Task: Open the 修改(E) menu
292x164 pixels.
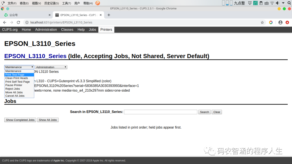Action: click(x=24, y=3)
